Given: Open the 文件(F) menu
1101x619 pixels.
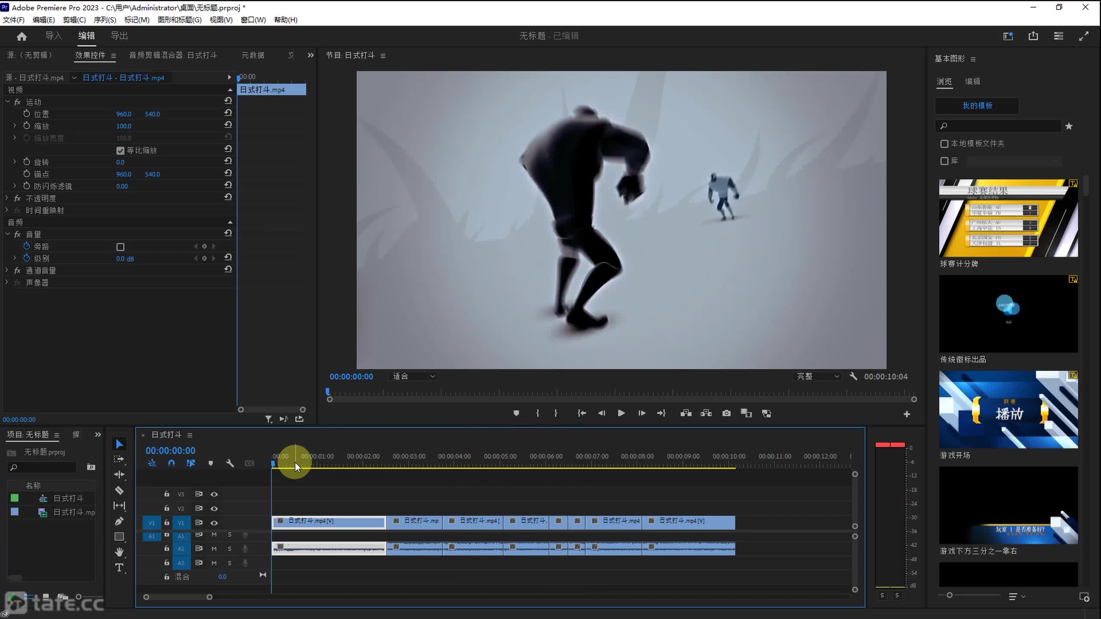Looking at the screenshot, I should pos(13,20).
